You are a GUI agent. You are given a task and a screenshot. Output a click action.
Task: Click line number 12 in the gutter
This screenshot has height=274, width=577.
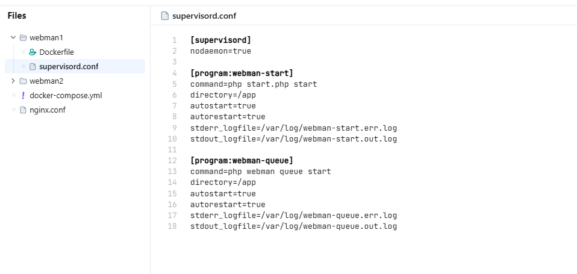pos(172,161)
